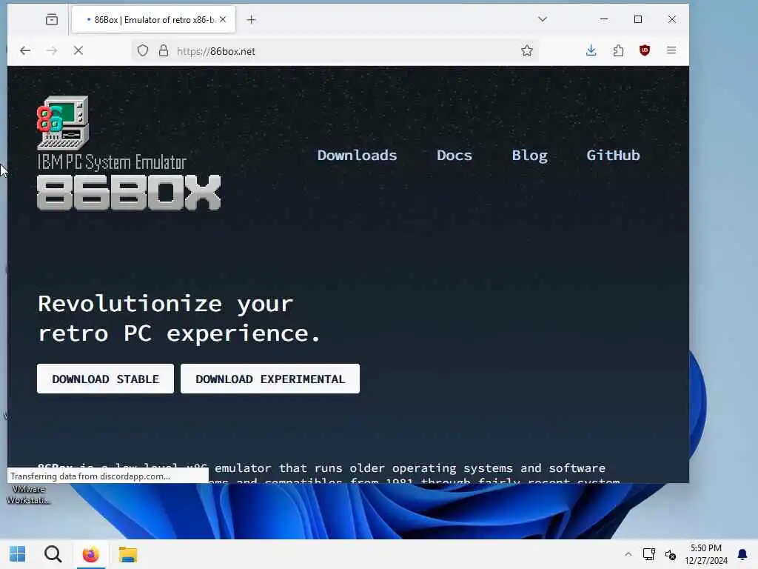Open the notifications bell icon
Screen dimensions: 758x569
[x=742, y=554]
